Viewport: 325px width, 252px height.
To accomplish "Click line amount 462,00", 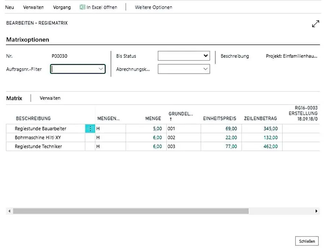I will click(x=270, y=147).
